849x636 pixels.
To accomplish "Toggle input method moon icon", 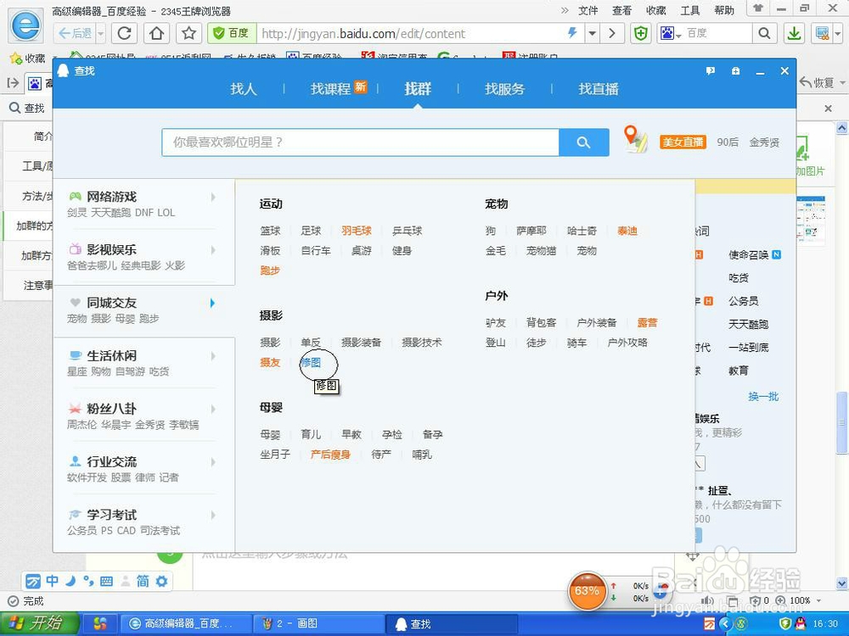I will click(x=70, y=582).
